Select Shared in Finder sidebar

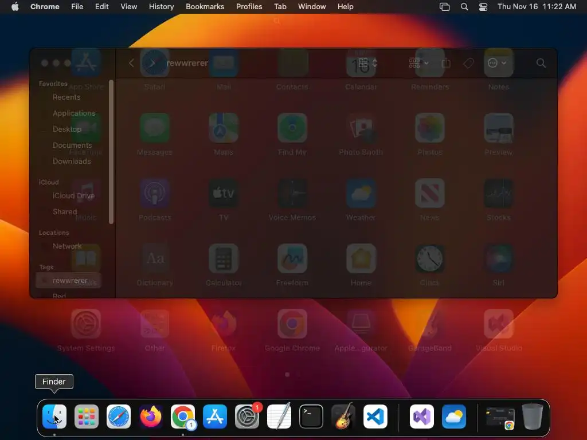64,212
